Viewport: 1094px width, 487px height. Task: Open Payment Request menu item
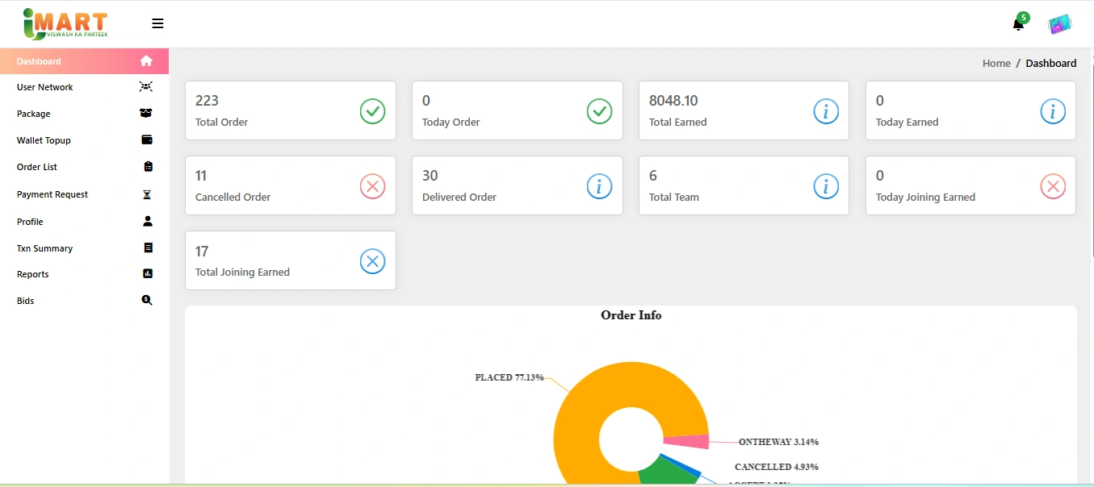tap(52, 194)
